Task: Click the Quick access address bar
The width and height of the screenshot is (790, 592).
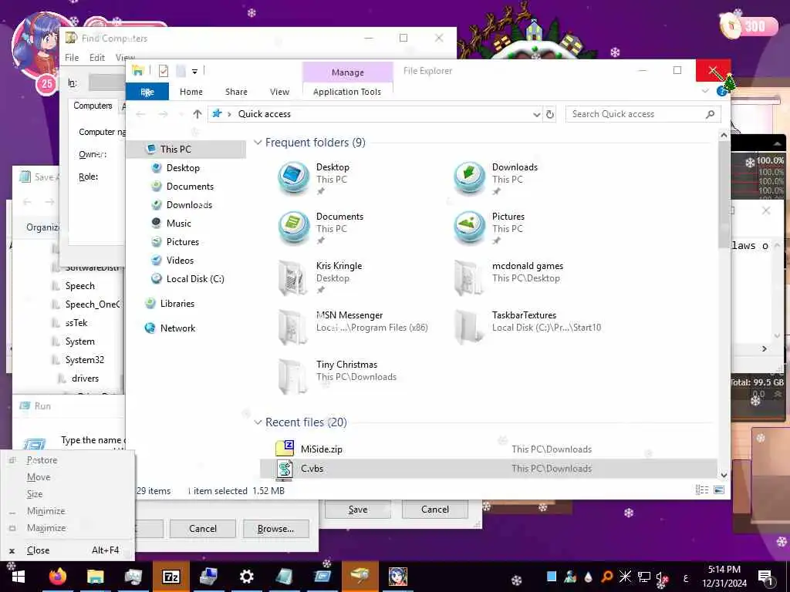Action: pyautogui.click(x=376, y=114)
